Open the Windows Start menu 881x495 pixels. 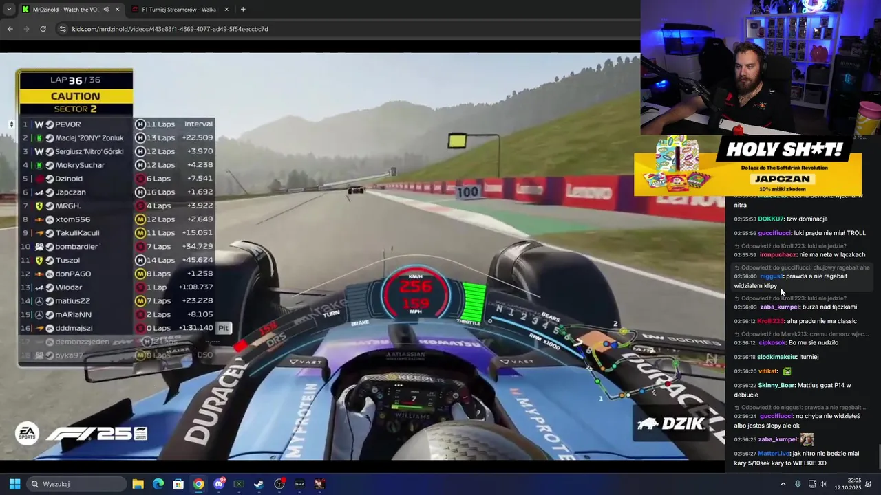[x=14, y=484]
